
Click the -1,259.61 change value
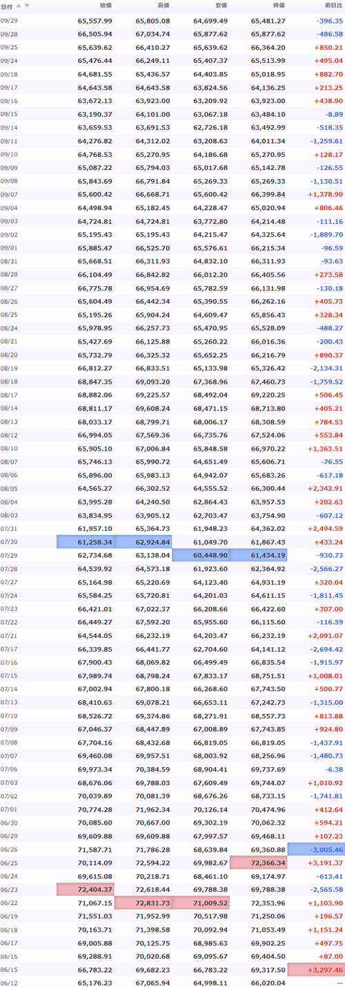pos(326,141)
